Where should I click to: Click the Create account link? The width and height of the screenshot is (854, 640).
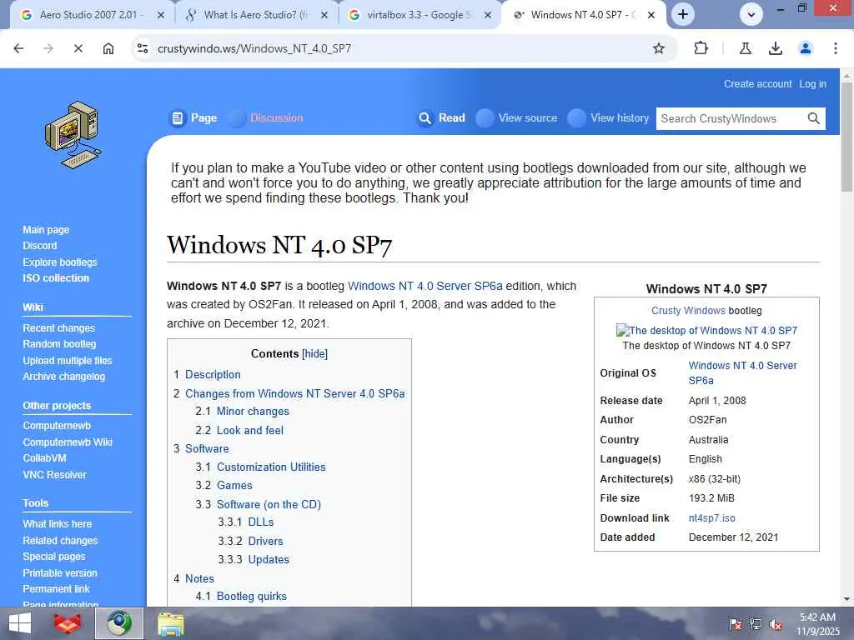[x=757, y=84]
